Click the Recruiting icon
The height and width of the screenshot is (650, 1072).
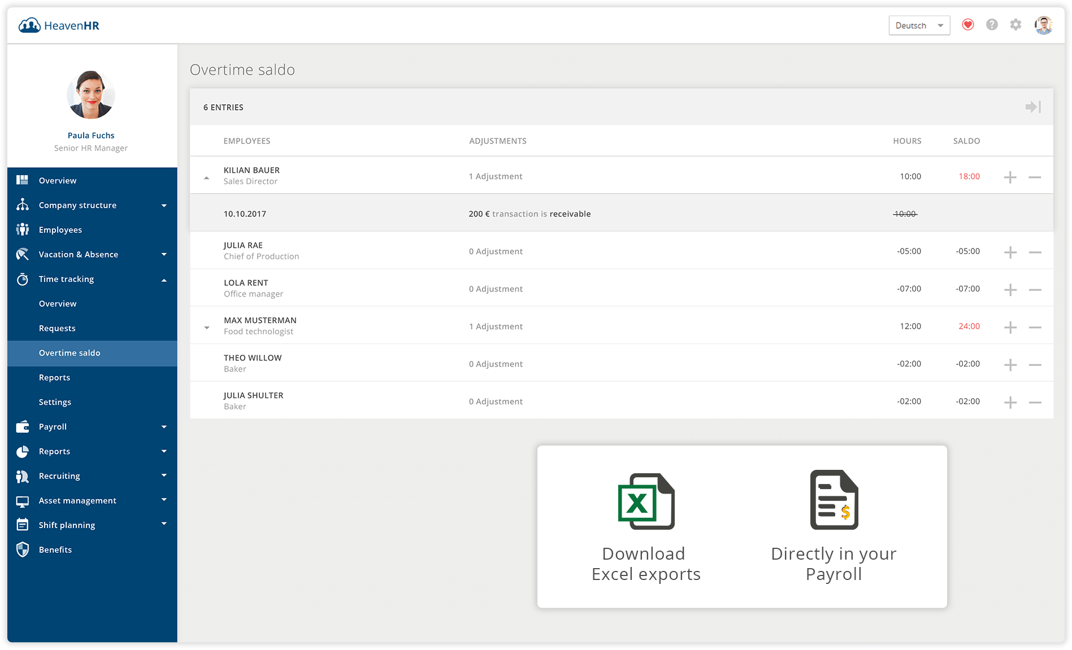click(x=23, y=476)
